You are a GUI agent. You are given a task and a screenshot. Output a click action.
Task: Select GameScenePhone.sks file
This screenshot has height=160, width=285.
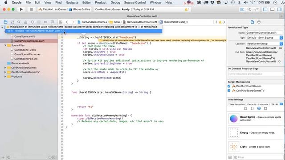click(27, 54)
